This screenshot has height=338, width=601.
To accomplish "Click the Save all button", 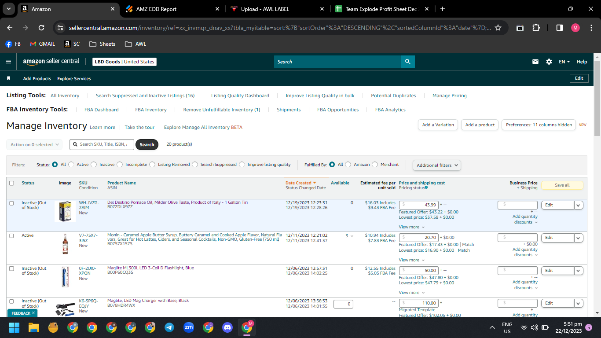I will (x=562, y=185).
